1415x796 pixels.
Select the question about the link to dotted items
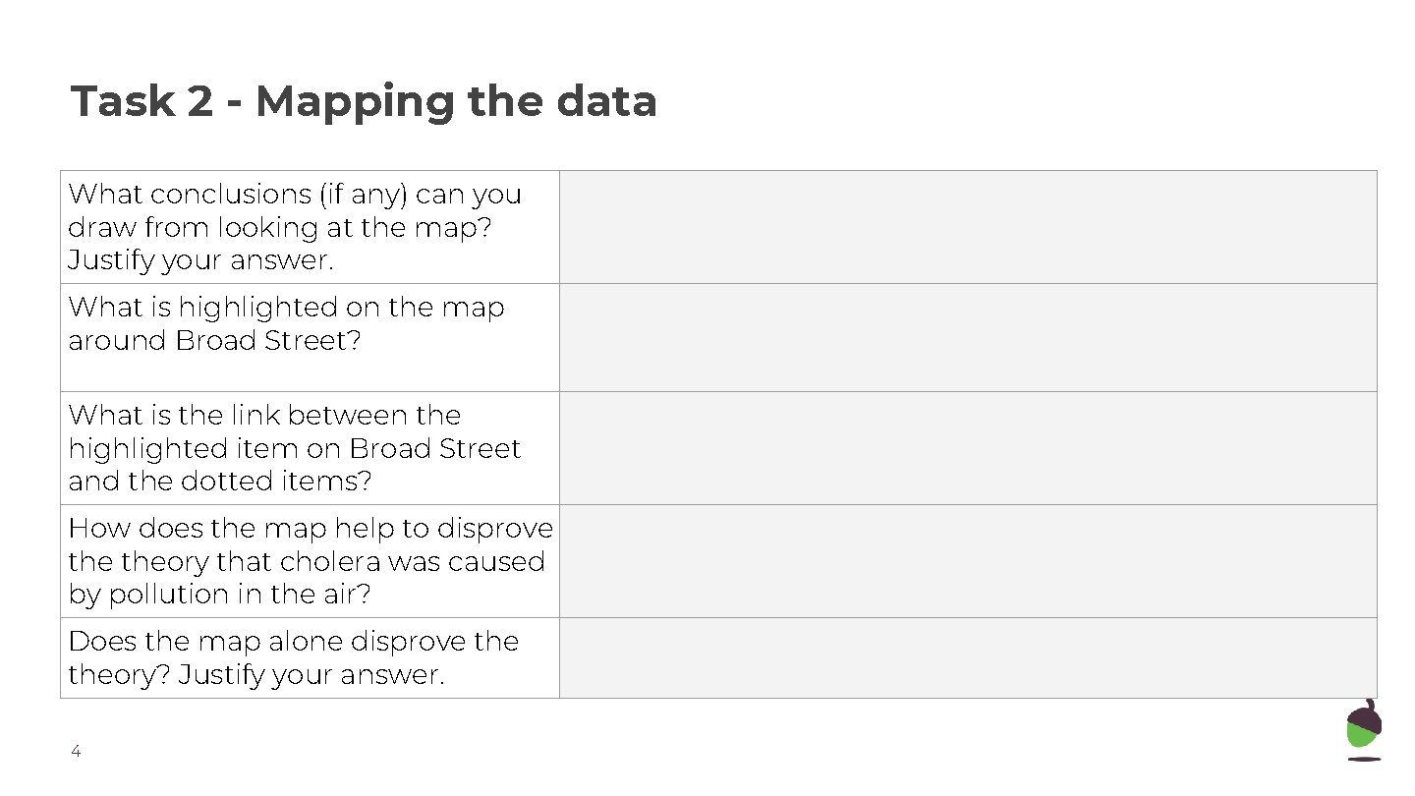pos(295,448)
